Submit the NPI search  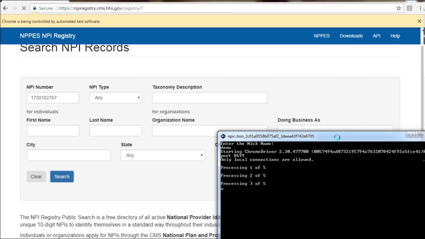pos(62,177)
